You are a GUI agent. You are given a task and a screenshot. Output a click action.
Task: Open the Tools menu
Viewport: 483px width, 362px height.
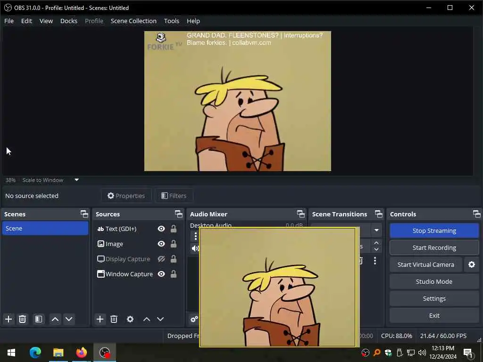[x=172, y=21]
